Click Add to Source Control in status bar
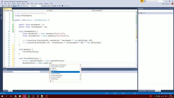 [166, 93]
